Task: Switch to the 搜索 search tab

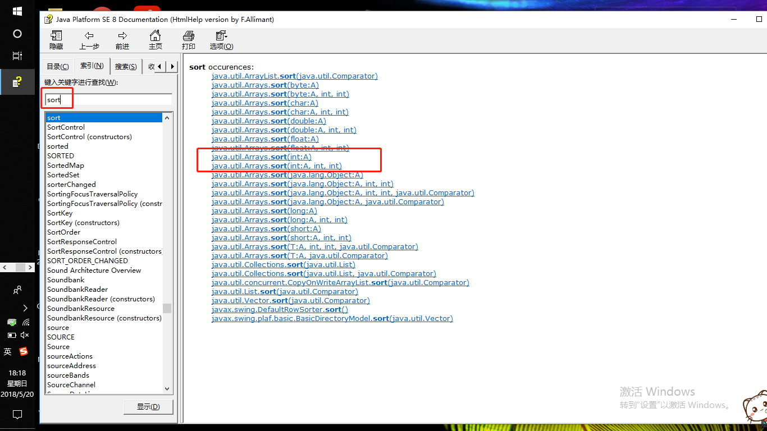Action: point(126,66)
